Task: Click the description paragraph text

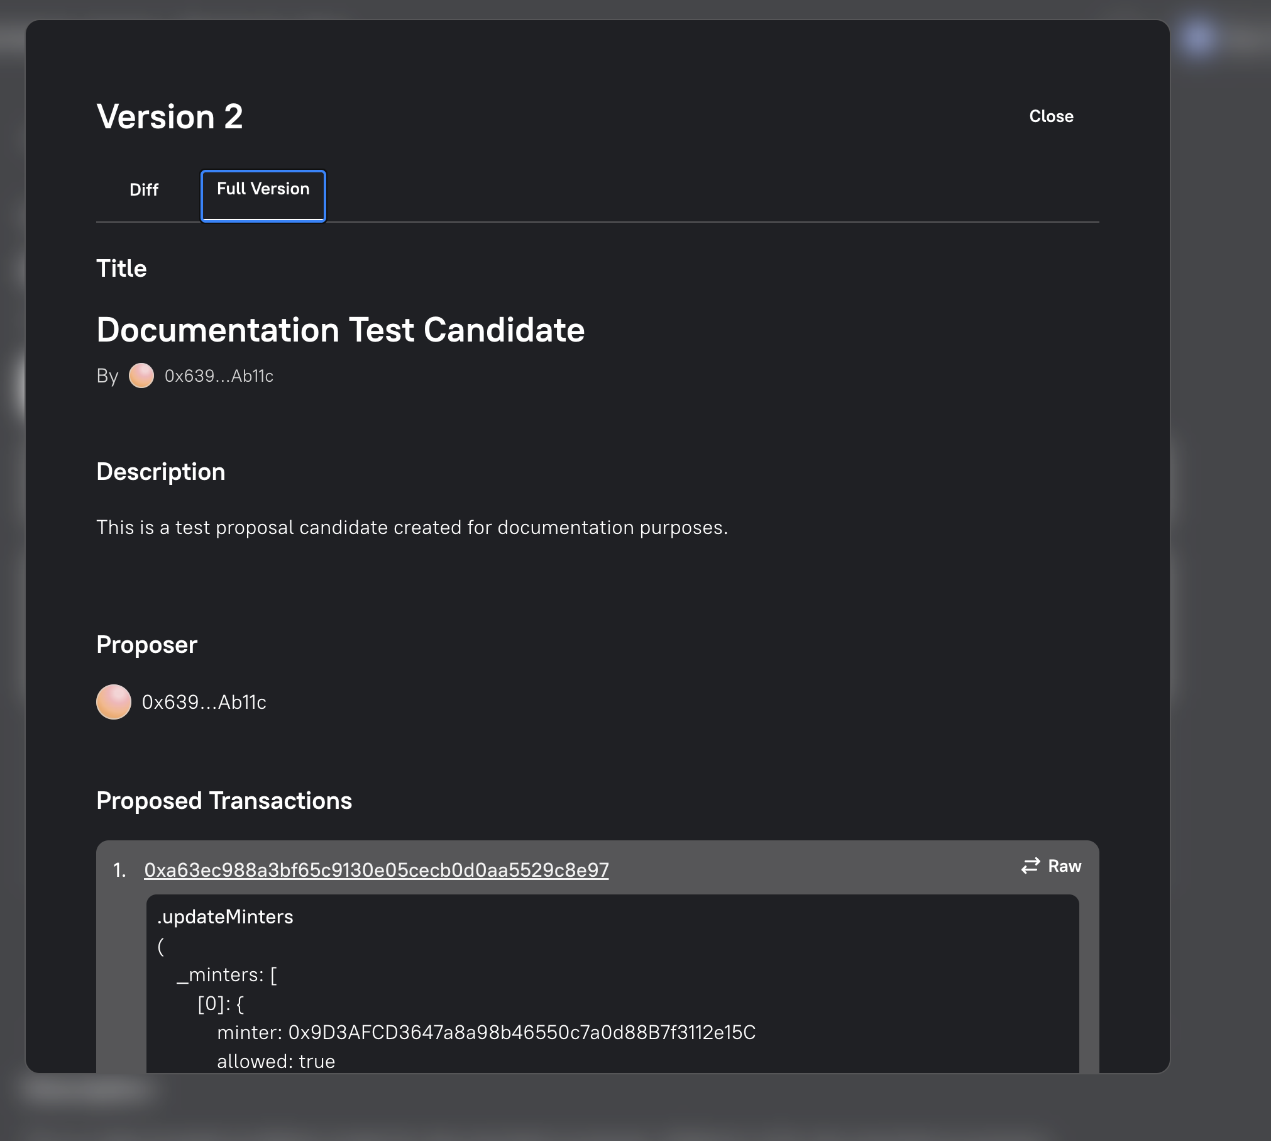Action: (x=412, y=528)
